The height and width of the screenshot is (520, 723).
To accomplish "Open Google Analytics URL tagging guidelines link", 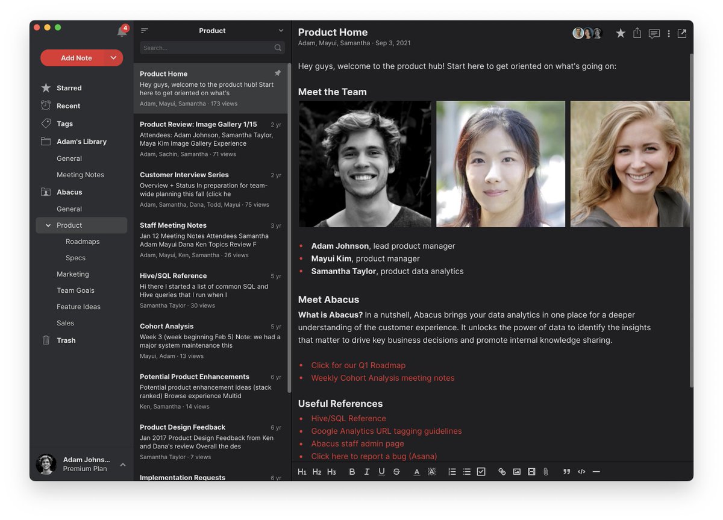I will click(386, 431).
